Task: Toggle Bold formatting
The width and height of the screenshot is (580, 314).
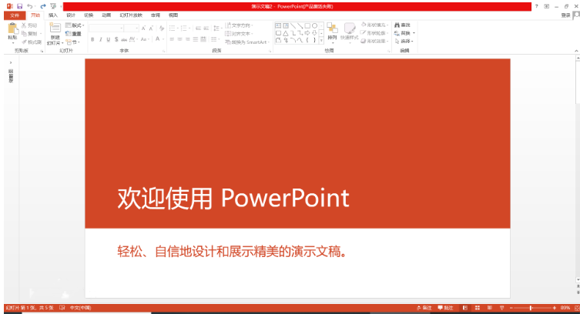Action: (92, 38)
